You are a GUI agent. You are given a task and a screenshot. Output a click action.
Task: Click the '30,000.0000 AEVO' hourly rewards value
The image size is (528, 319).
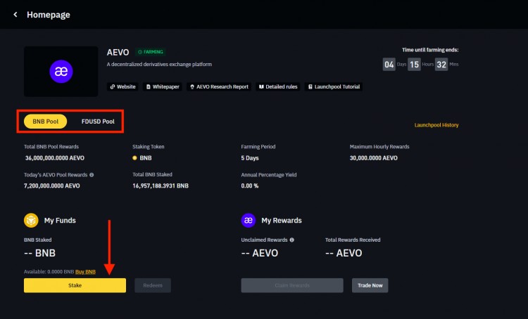pos(373,158)
